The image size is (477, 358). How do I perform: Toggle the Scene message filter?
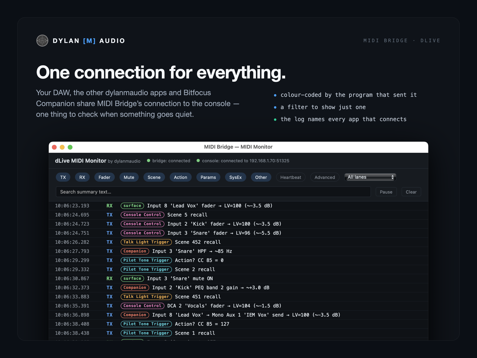click(154, 177)
